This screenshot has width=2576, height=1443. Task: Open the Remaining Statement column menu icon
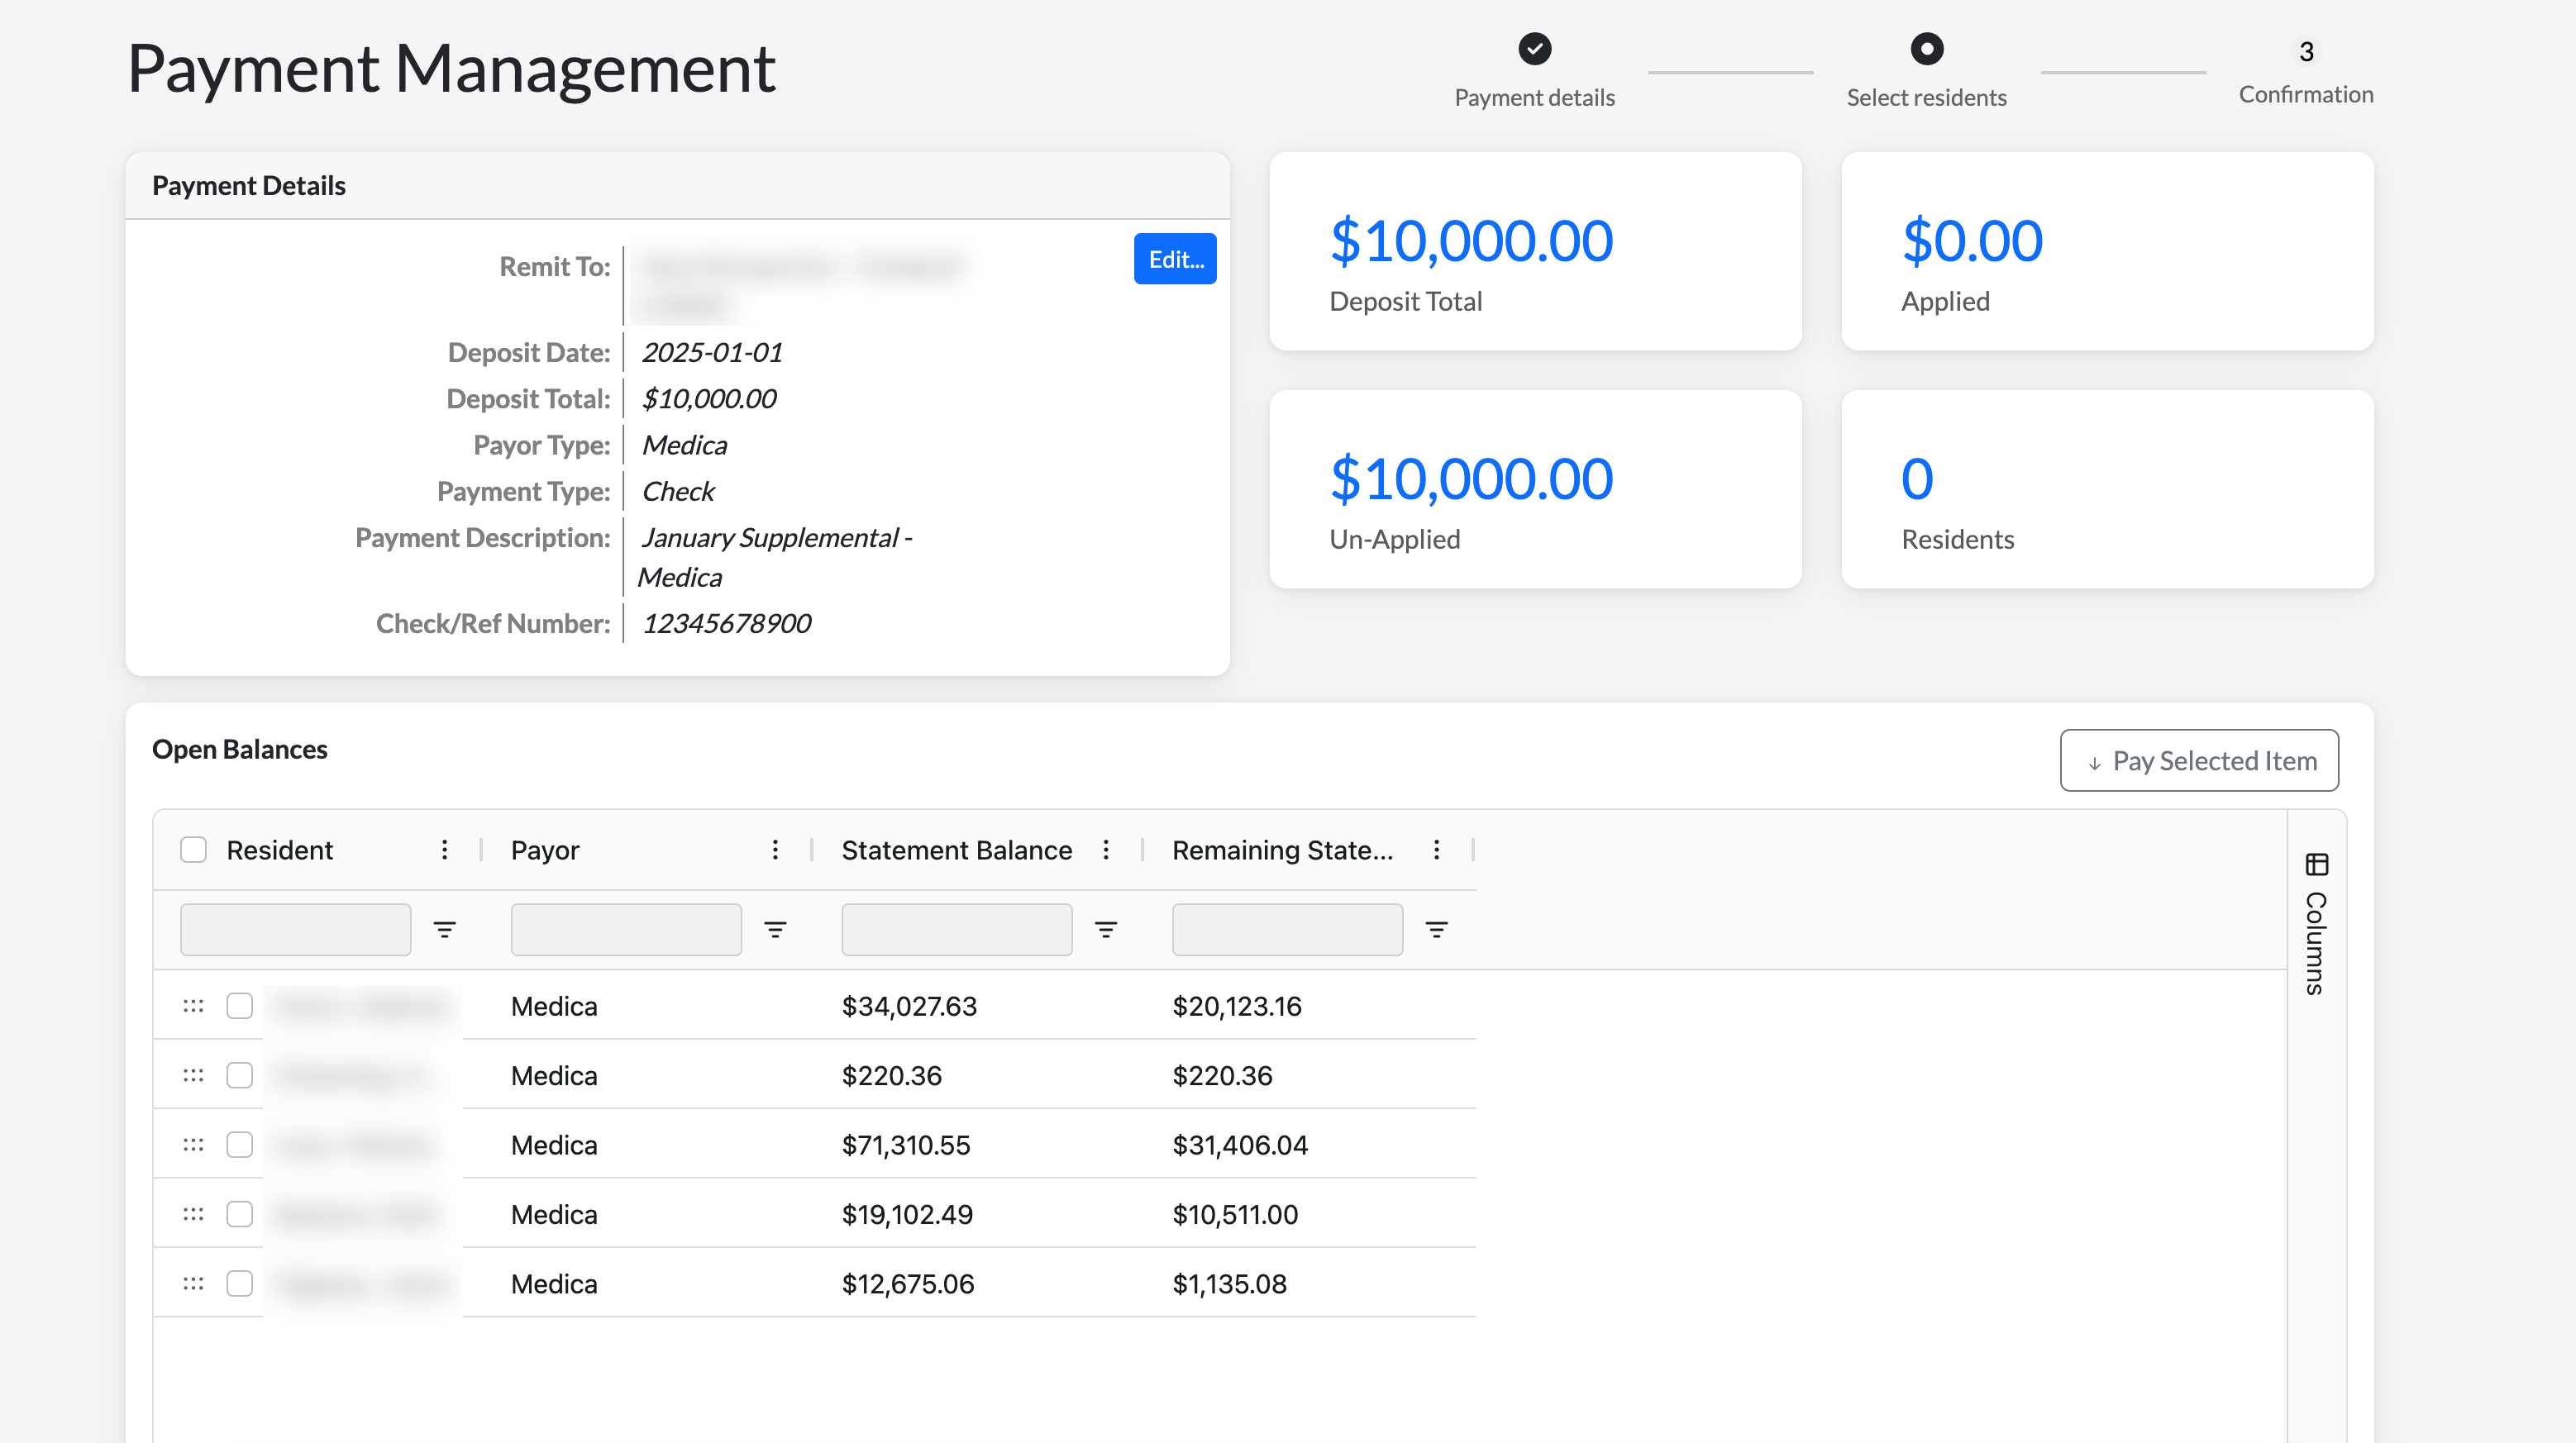(x=1436, y=850)
